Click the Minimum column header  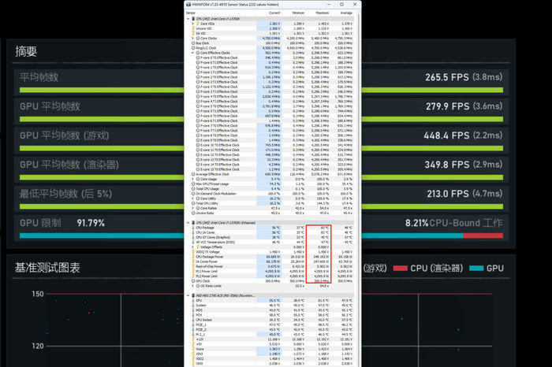pos(298,13)
